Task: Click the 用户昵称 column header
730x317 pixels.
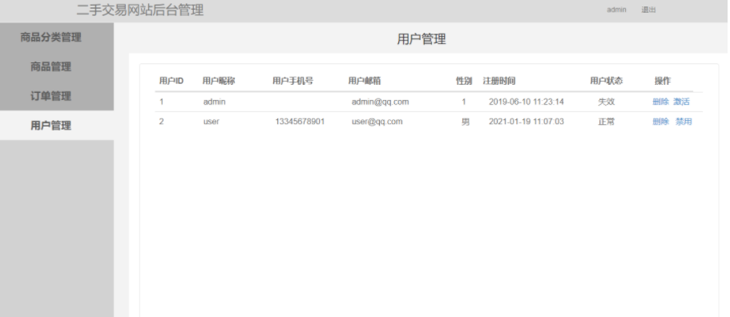Action: 219,81
